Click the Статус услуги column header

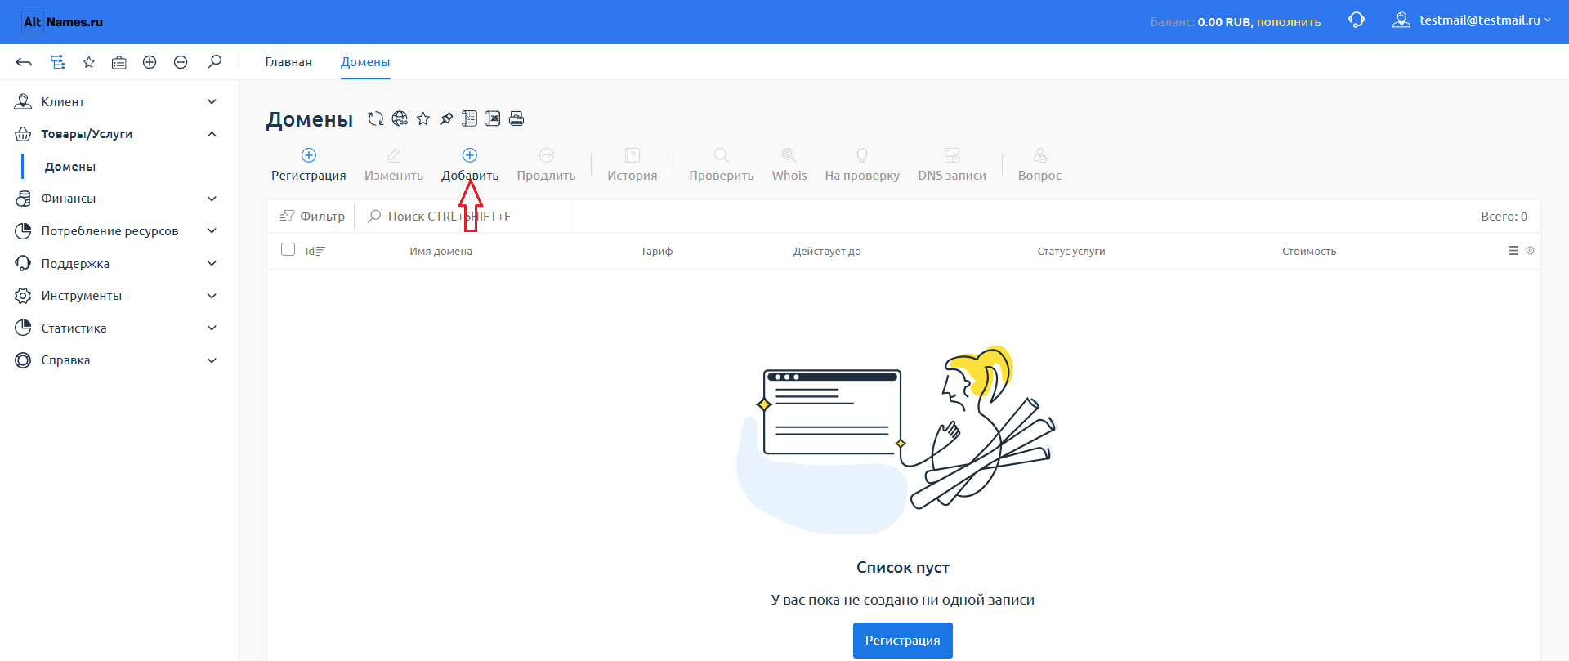pyautogui.click(x=1071, y=251)
